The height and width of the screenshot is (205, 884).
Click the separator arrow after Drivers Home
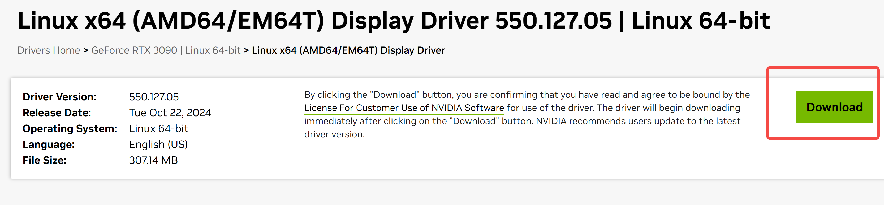coord(85,50)
